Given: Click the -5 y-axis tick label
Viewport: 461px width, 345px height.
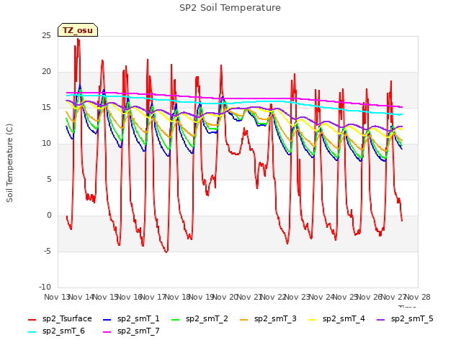Looking at the screenshot, I should (48, 252).
